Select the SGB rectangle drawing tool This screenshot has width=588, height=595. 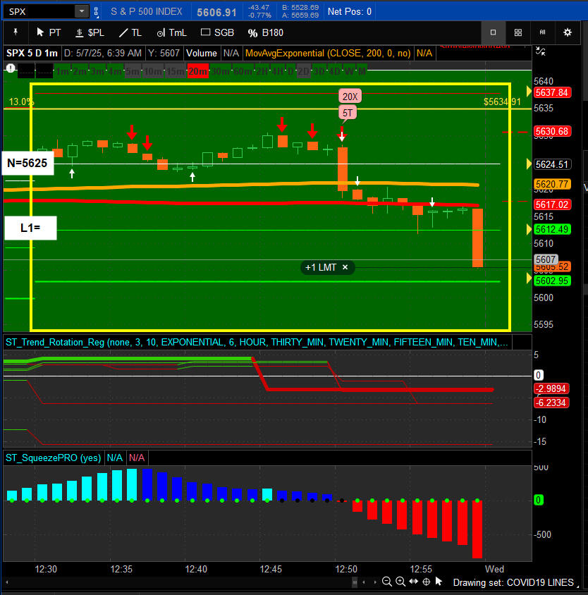pos(217,32)
